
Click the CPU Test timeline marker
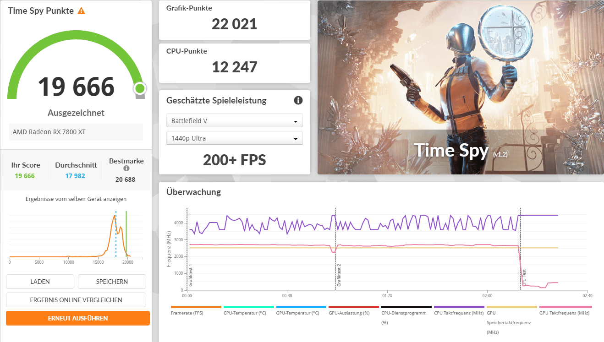(524, 278)
